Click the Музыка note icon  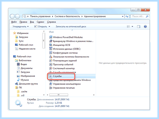coord(18,80)
